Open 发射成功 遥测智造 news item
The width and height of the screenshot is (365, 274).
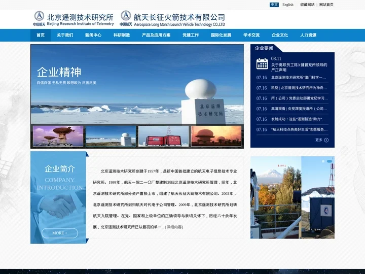pyautogui.click(x=299, y=119)
